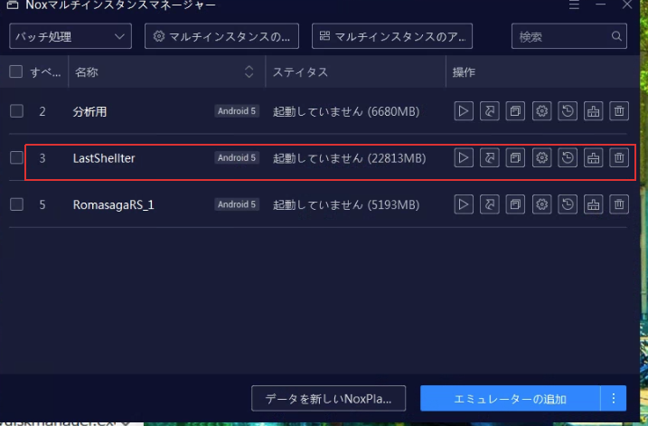Screen dimensions: 648x426
Task: Run disk cleanup on RomasagaRS_1 instance
Action: point(593,204)
